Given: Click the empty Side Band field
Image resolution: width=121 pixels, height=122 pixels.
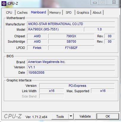Looking at the screenshot, I should pyautogui.click(x=52, y=96).
